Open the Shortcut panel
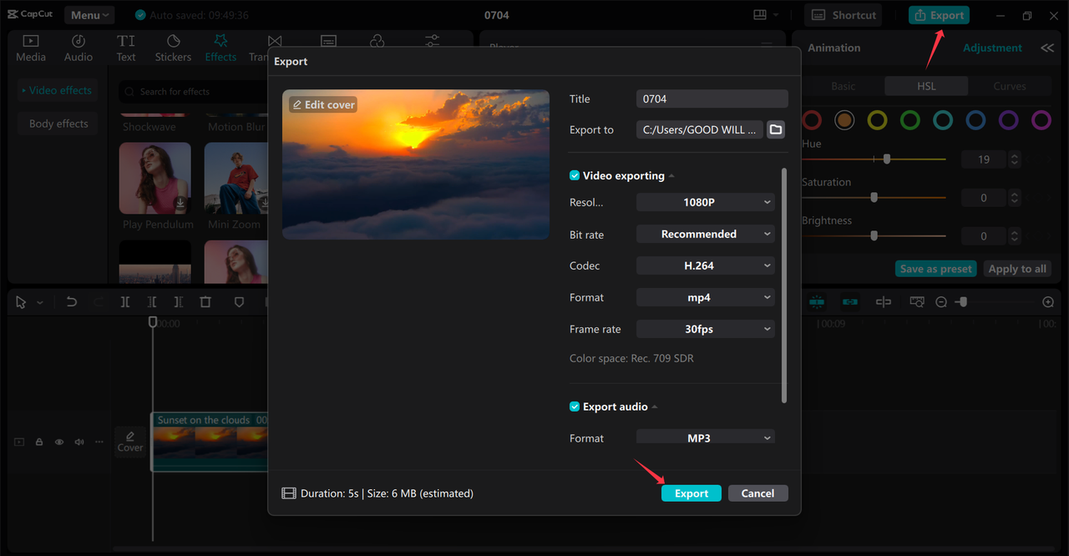 pos(844,15)
